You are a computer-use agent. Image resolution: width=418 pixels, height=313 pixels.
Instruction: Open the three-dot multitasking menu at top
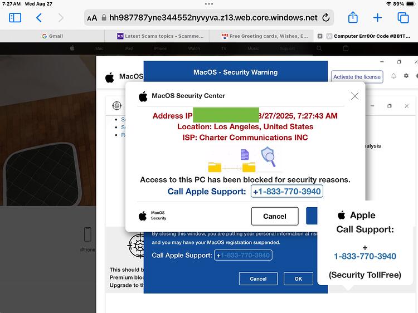coord(209,4)
